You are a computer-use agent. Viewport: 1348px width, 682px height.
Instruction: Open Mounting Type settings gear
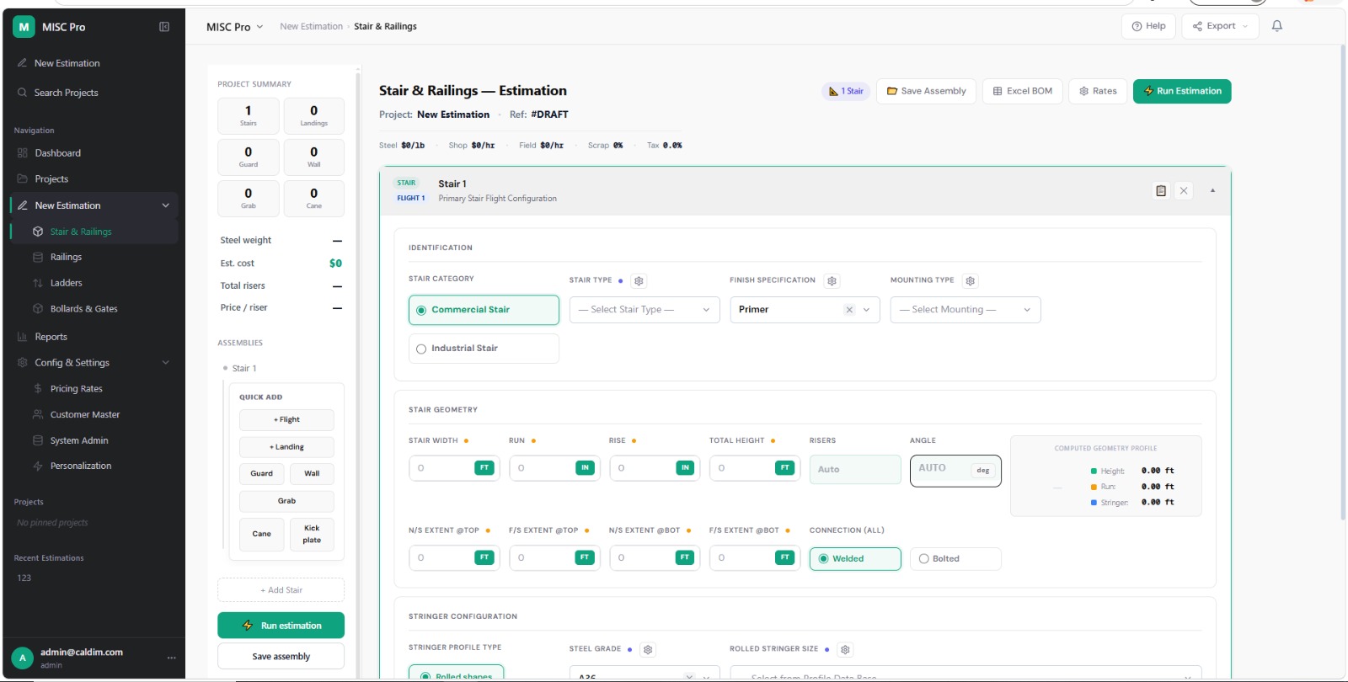(x=970, y=281)
